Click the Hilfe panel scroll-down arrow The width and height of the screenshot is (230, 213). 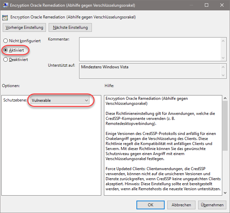click(225, 192)
